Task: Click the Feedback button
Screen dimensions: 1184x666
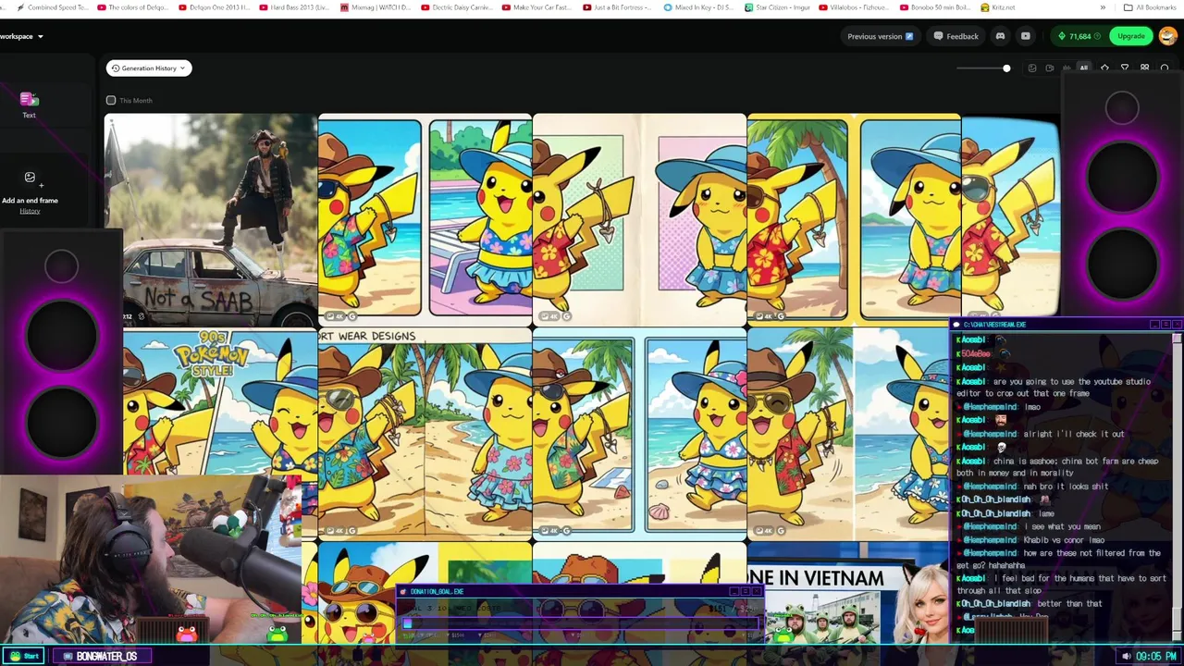Action: 956,36
